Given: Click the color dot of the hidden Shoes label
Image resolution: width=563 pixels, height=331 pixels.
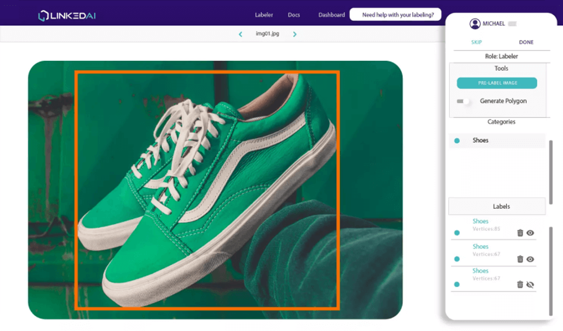Looking at the screenshot, I should click(457, 284).
